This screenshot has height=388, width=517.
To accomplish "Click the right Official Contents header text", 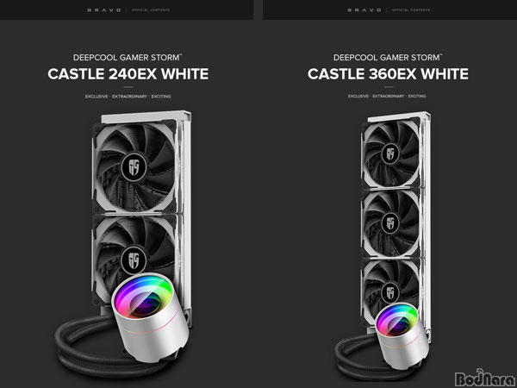I will [411, 10].
